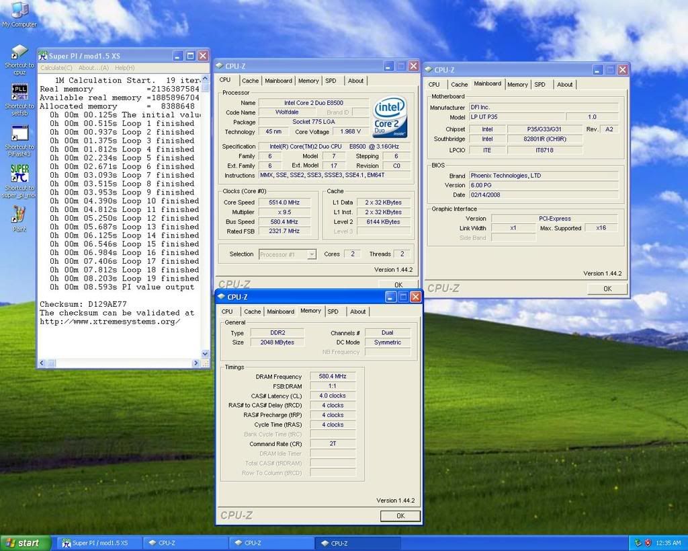This screenshot has width=688, height=551.
Task: Click the Multiplier value x 9.5
Action: click(x=284, y=212)
